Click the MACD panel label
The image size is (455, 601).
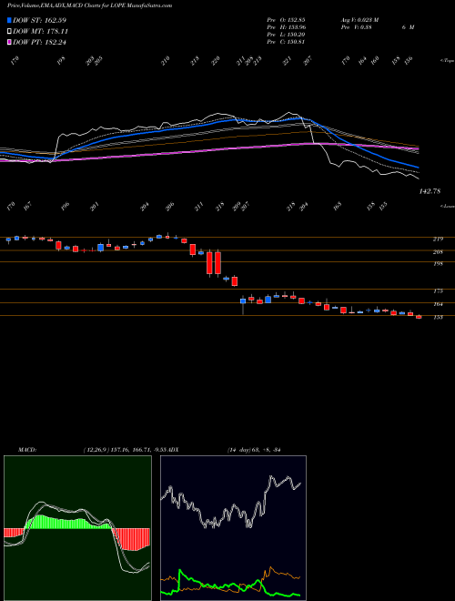click(x=26, y=450)
